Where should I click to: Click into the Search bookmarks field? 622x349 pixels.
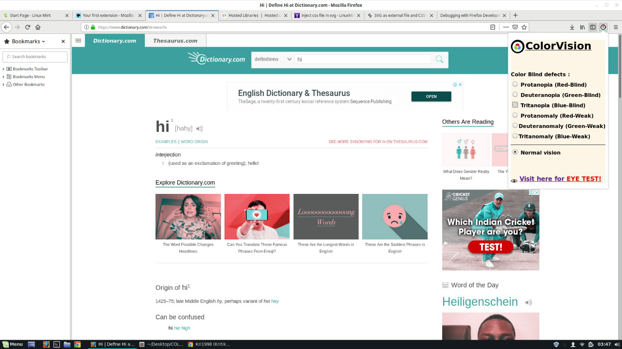(x=35, y=57)
